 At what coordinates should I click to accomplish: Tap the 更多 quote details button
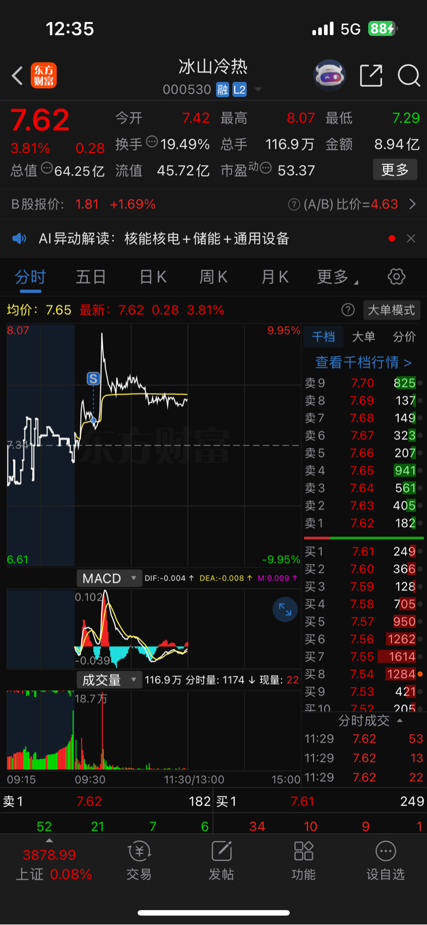[x=395, y=170]
